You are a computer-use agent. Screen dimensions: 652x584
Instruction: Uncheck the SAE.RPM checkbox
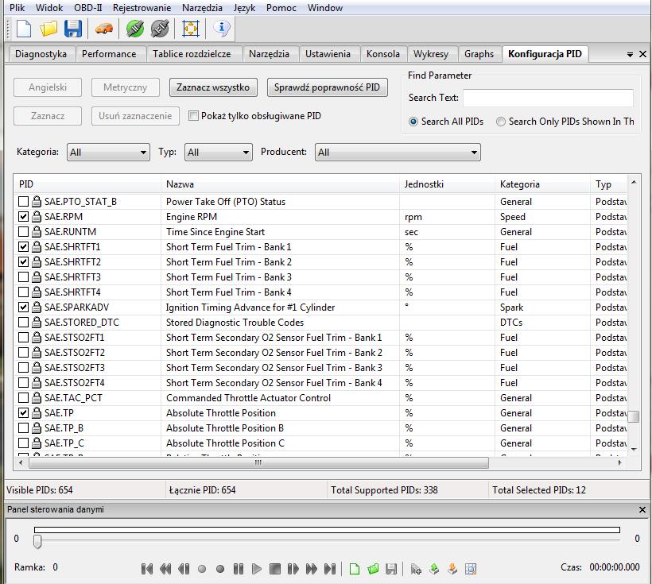(x=24, y=217)
